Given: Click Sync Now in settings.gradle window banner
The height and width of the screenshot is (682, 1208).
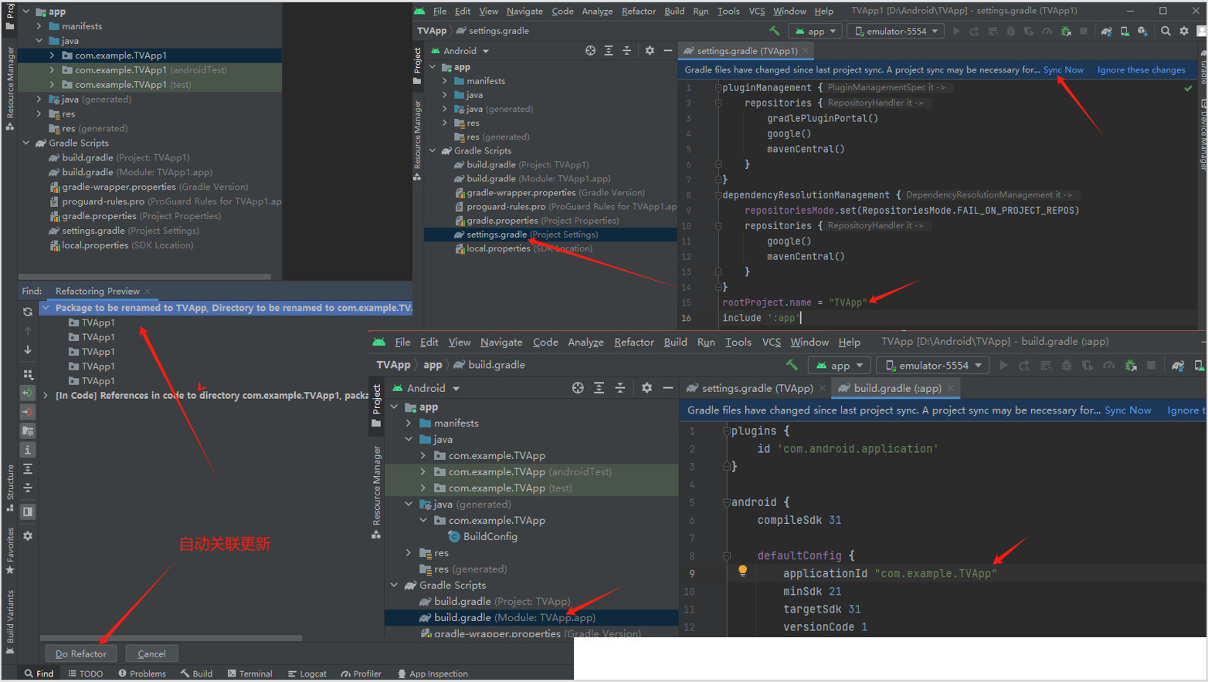Looking at the screenshot, I should click(1063, 69).
